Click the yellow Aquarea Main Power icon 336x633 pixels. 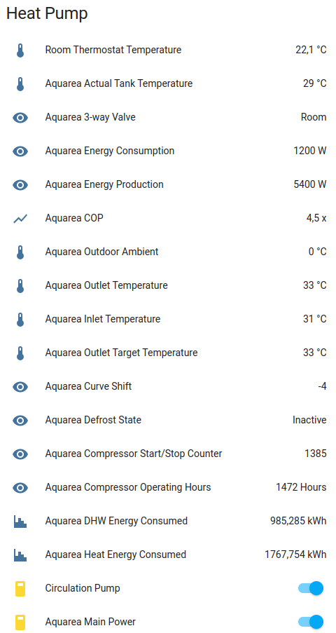tap(20, 622)
